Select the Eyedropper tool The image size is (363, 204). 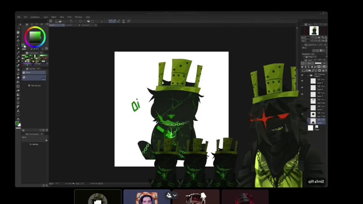[x=18, y=53]
